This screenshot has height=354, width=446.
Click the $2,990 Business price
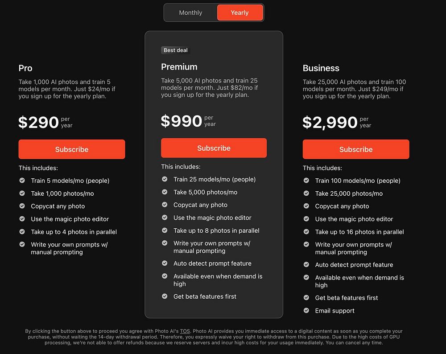(x=330, y=122)
